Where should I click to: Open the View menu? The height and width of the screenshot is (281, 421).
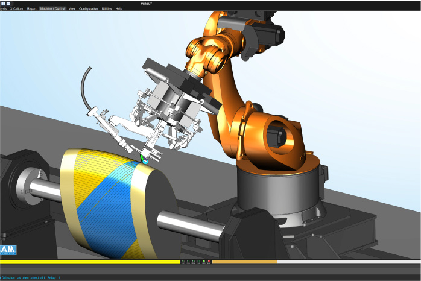point(72,9)
